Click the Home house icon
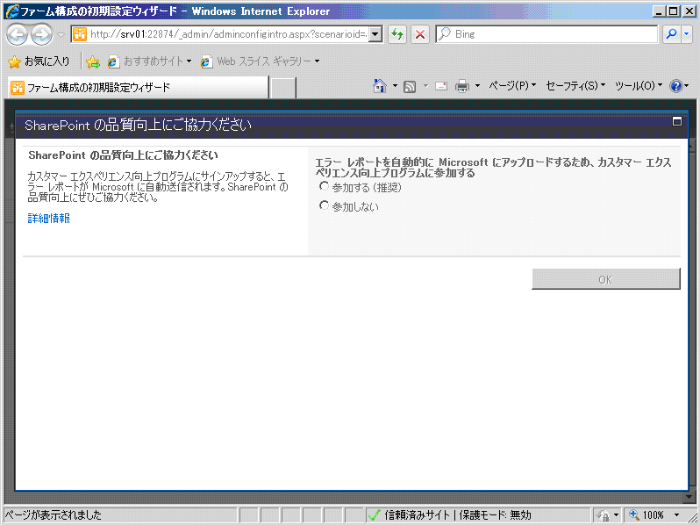The width and height of the screenshot is (700, 525). tap(380, 86)
